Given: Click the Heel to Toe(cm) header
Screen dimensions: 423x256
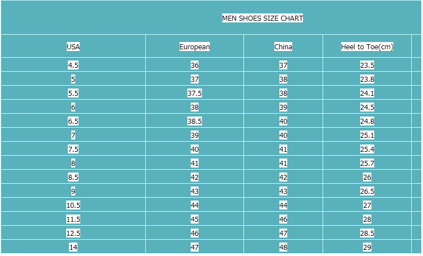Looking at the screenshot, I should (x=367, y=47).
